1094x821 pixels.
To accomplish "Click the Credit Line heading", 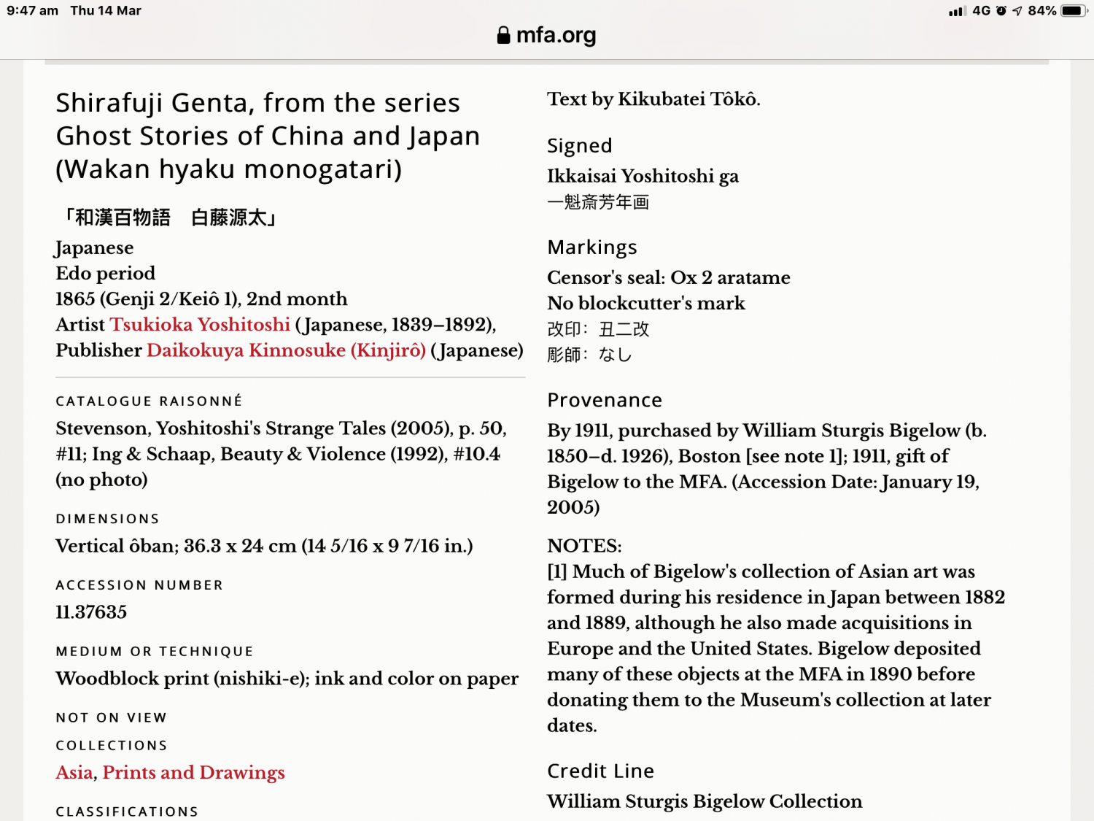I will [x=600, y=771].
